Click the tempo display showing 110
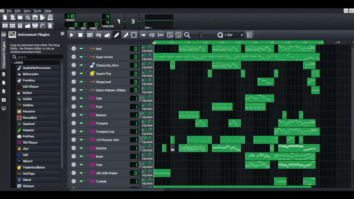This screenshot has width=354, height=199. tap(70, 16)
